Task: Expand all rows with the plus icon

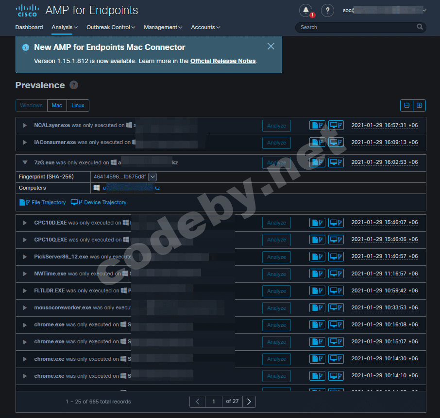Action: pos(419,105)
